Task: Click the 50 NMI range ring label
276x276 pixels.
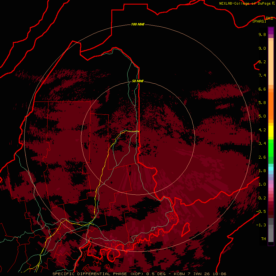Action: tap(138, 81)
